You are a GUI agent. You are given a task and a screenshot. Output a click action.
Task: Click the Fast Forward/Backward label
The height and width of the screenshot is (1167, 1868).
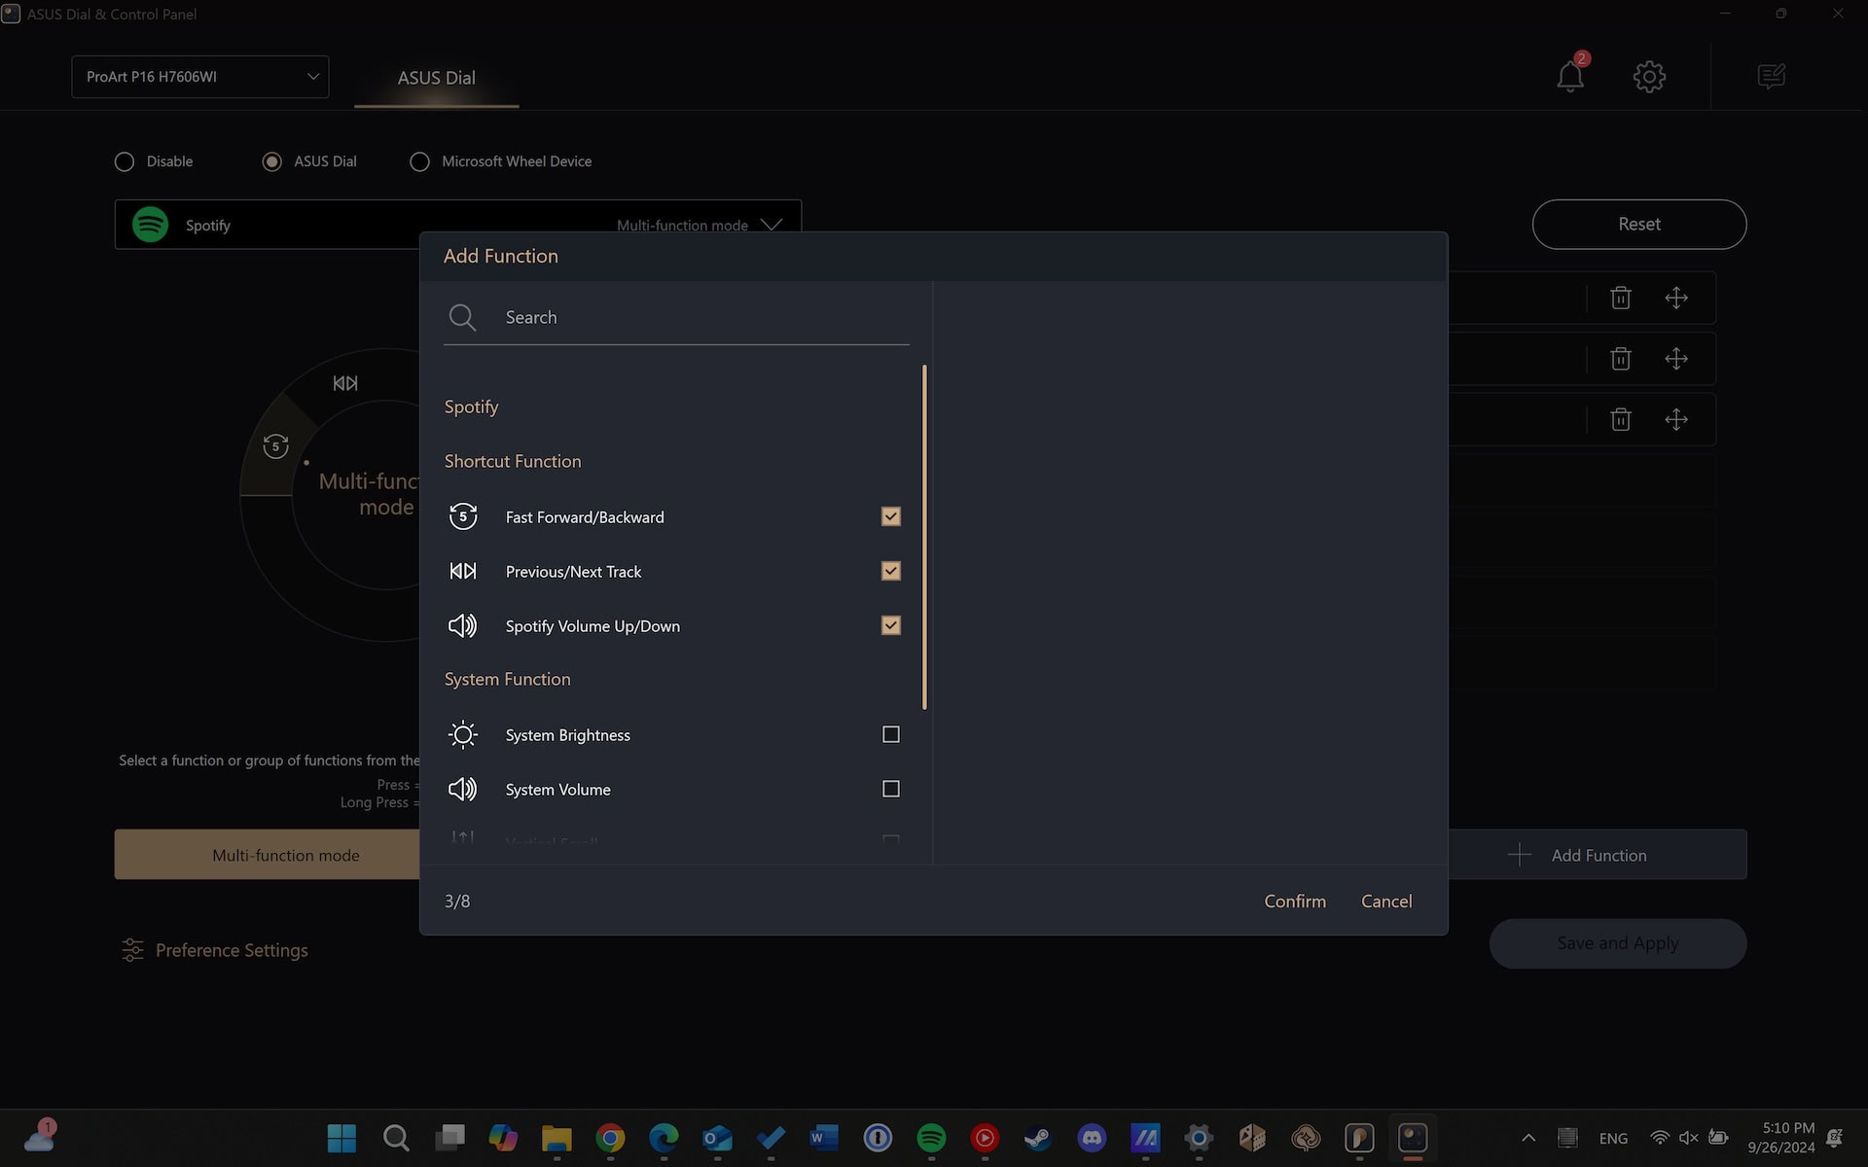(585, 517)
